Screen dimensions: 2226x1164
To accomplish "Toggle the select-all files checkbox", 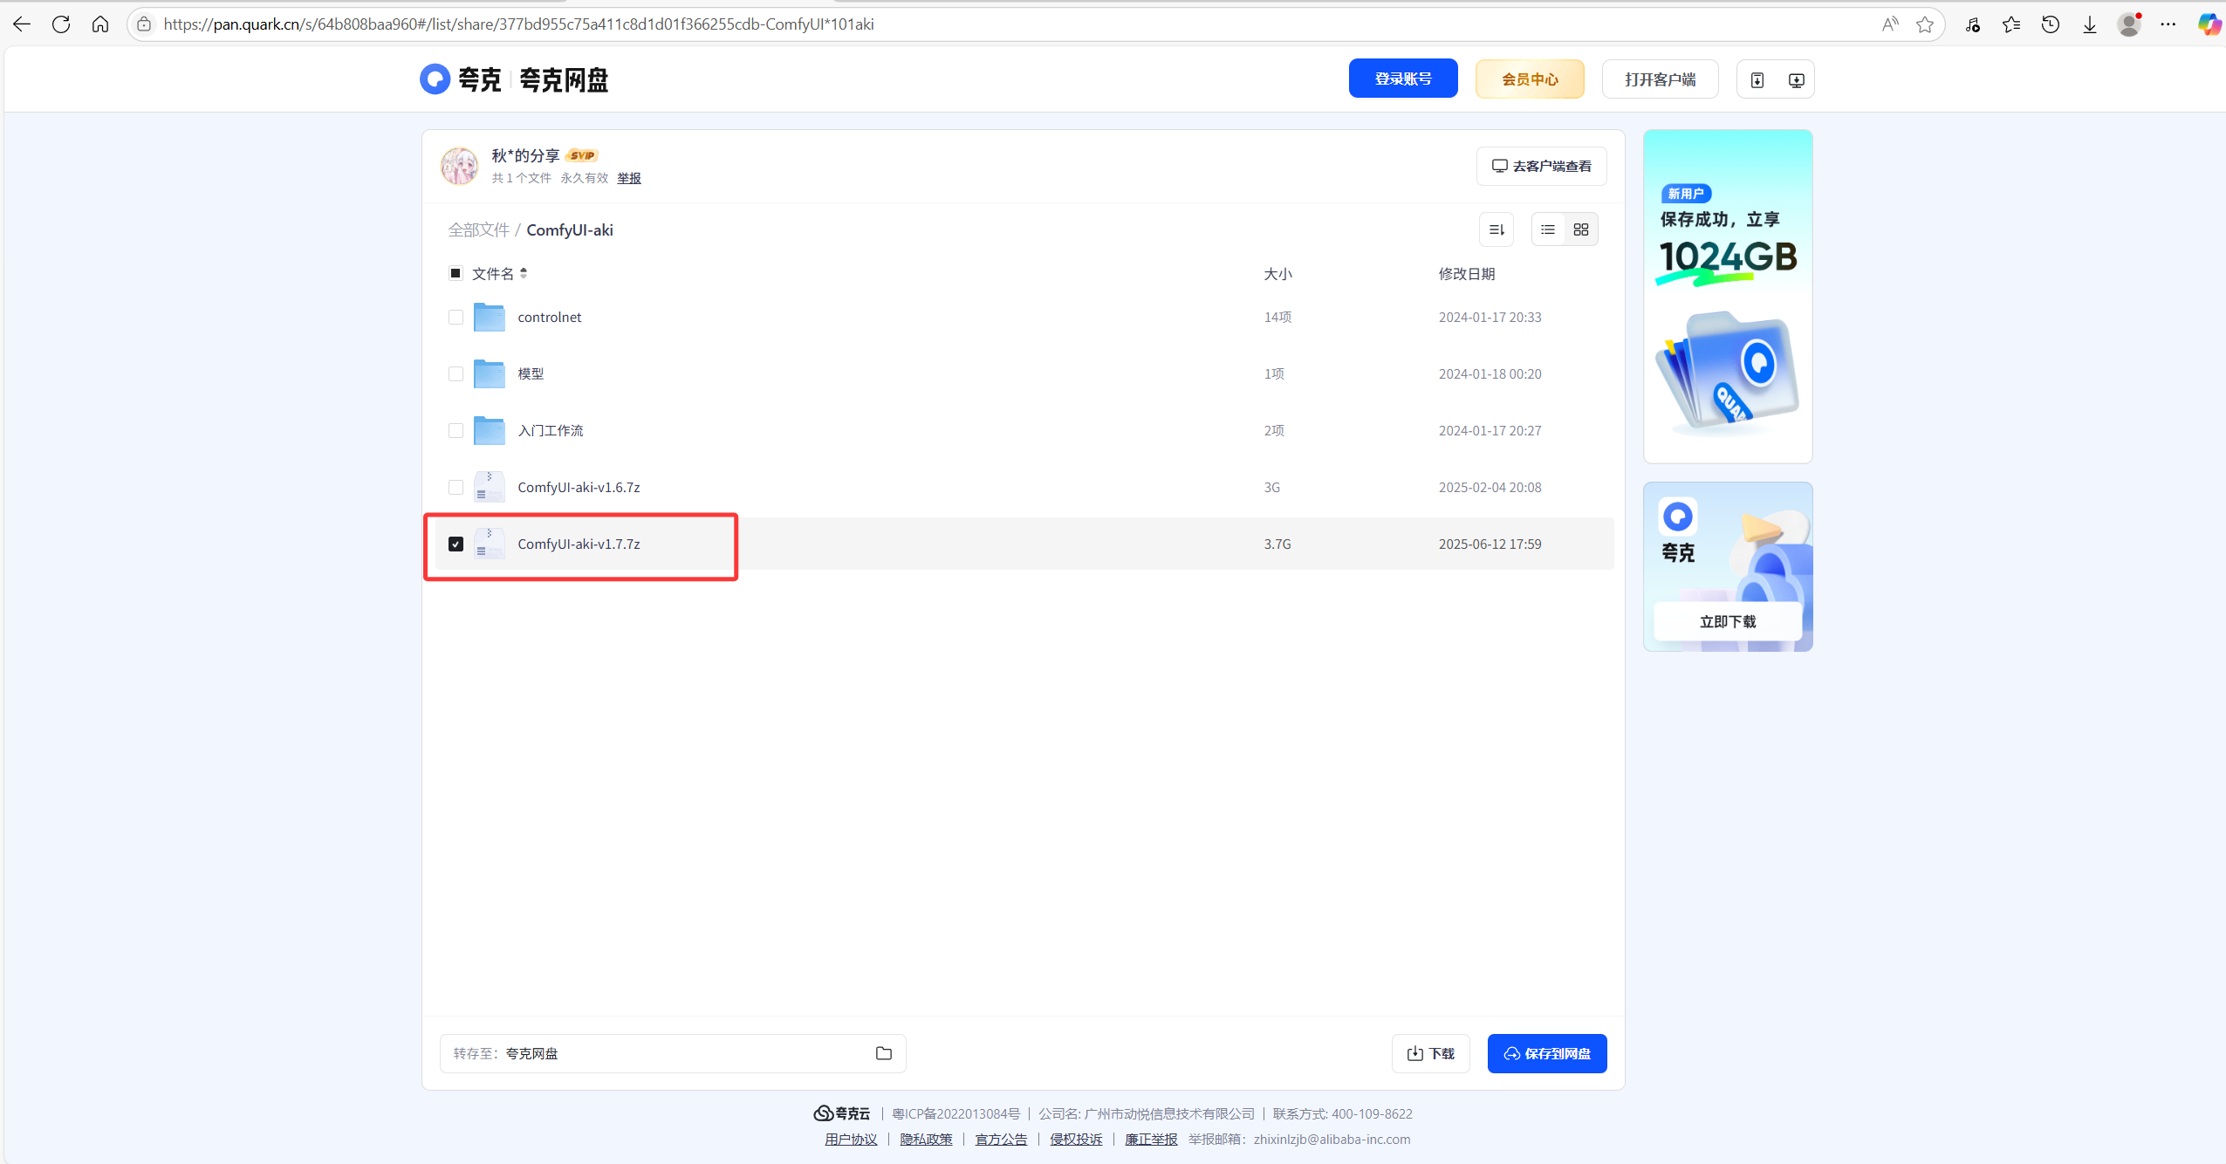I will click(455, 273).
